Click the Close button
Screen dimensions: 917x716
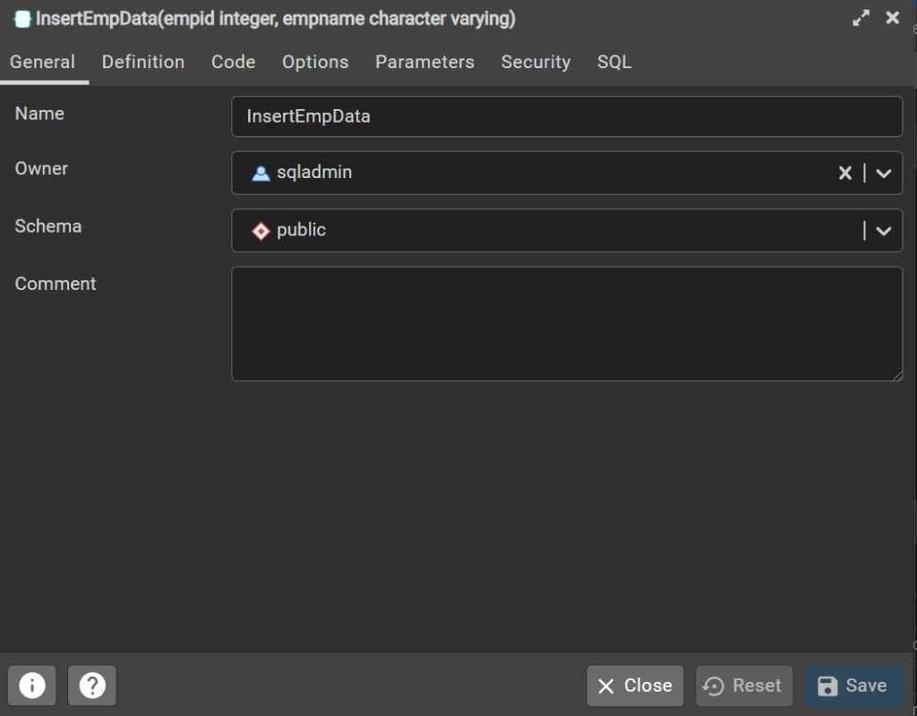click(x=635, y=686)
